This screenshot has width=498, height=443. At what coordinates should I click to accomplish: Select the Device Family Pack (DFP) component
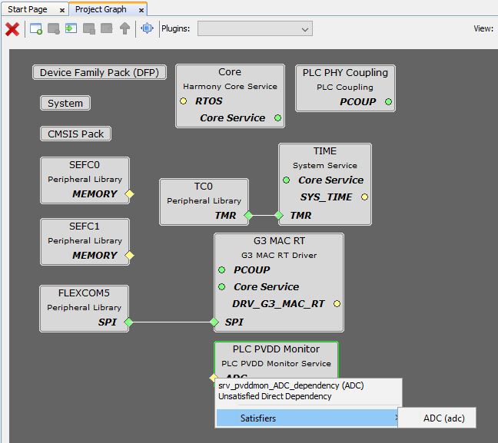pyautogui.click(x=99, y=73)
